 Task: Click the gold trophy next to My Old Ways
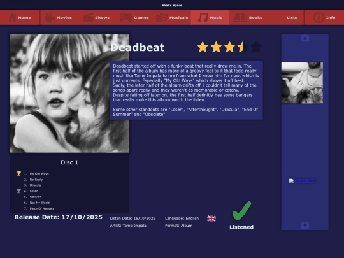(x=18, y=173)
